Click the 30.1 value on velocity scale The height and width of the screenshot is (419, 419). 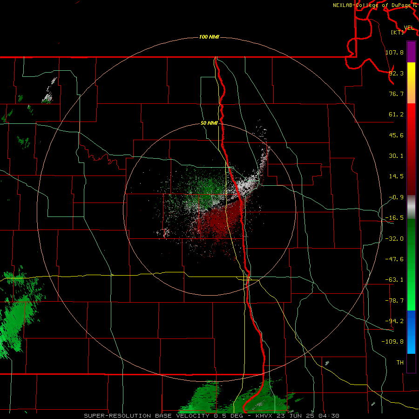(x=396, y=156)
